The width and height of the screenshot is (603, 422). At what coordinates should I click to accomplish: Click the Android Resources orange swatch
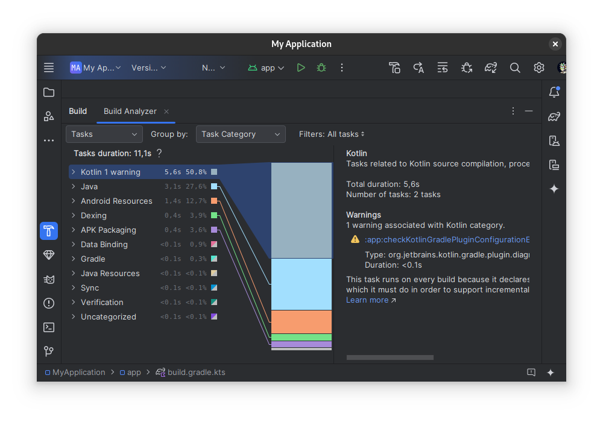click(x=214, y=201)
